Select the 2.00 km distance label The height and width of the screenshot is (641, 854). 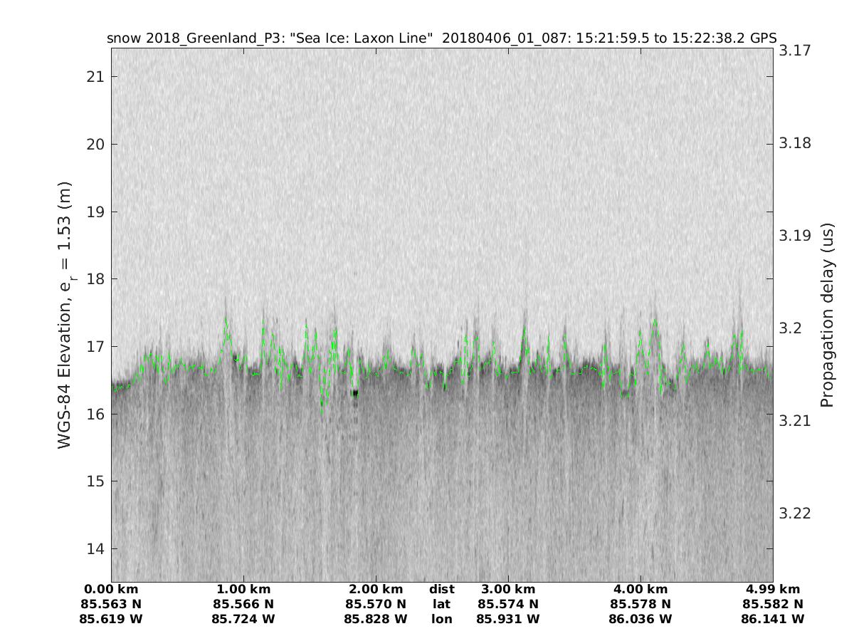click(x=376, y=590)
